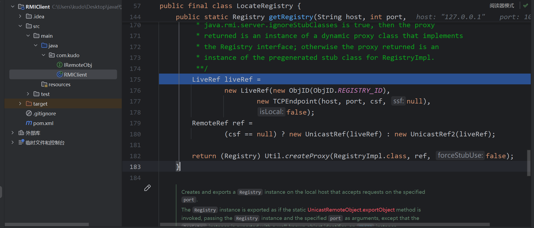Viewport: 534px width, 228px height.
Task: Click the editor horizontal scrollbar
Action: click(x=325, y=224)
